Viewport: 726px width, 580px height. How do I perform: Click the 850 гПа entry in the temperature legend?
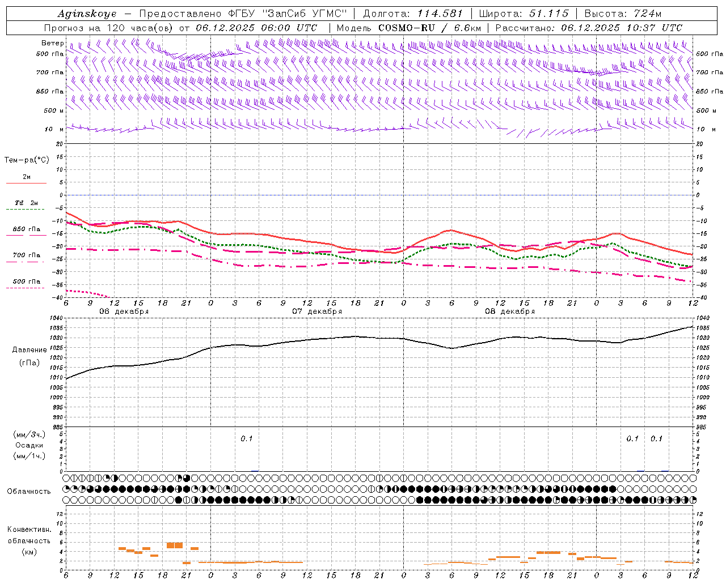pos(27,229)
